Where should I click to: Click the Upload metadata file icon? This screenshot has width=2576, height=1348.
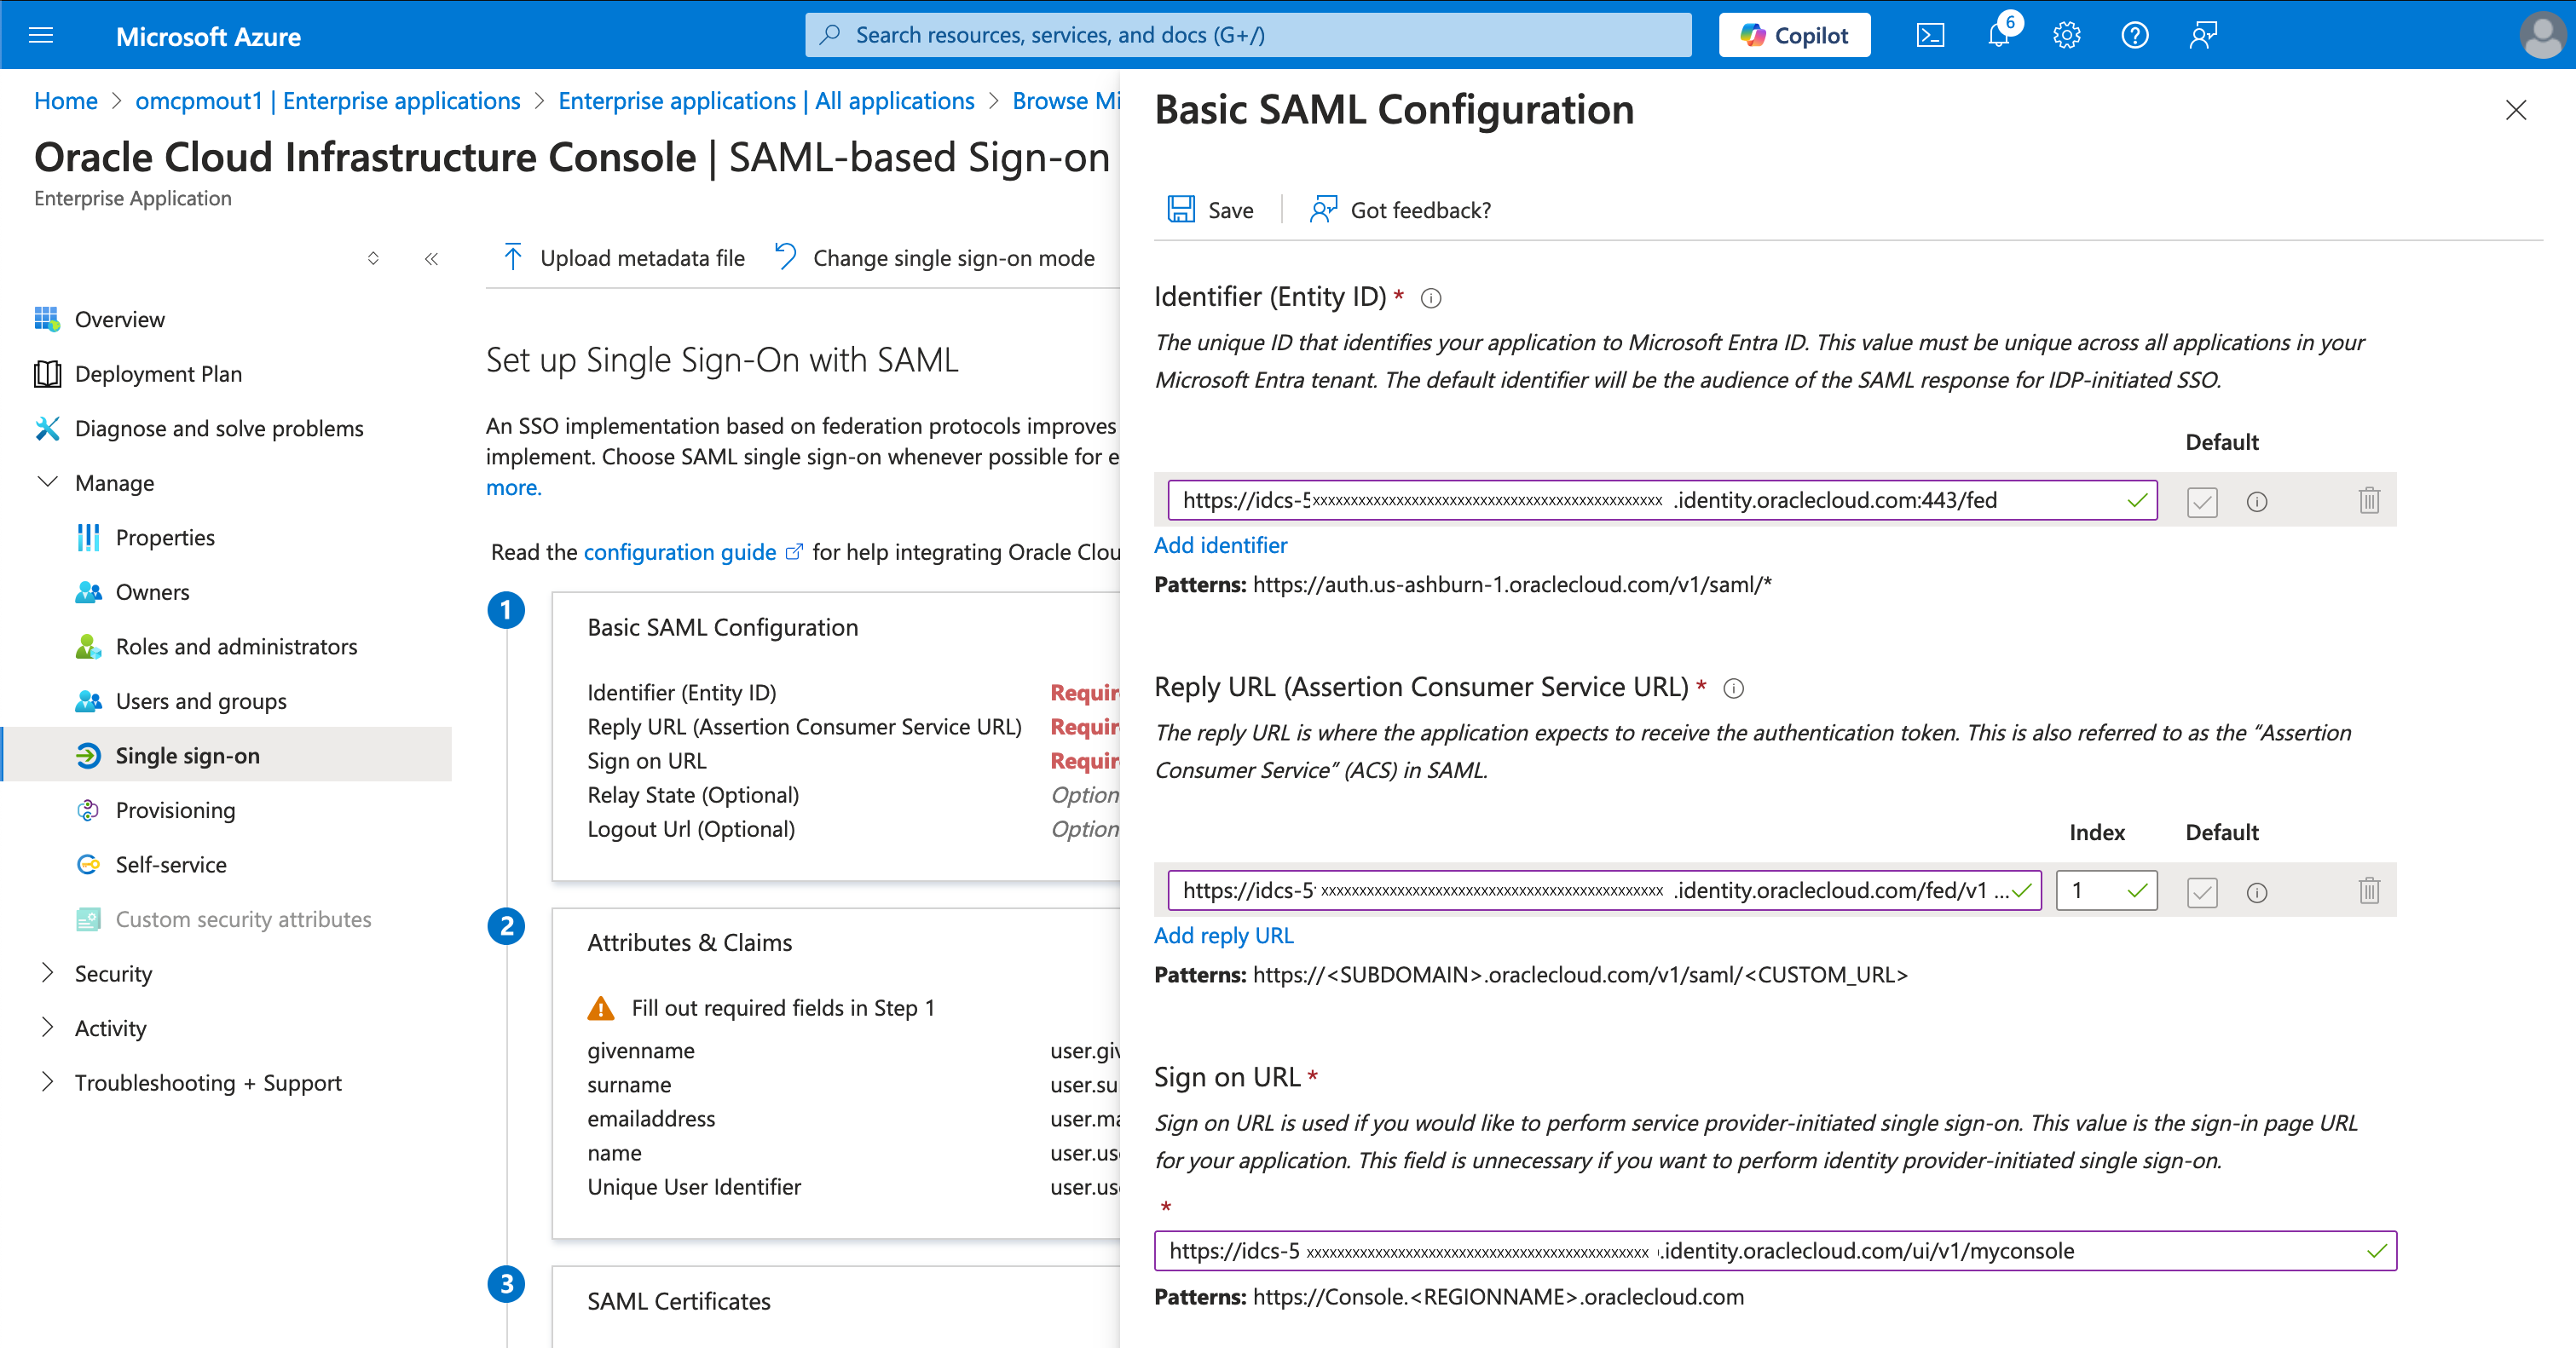tap(513, 256)
